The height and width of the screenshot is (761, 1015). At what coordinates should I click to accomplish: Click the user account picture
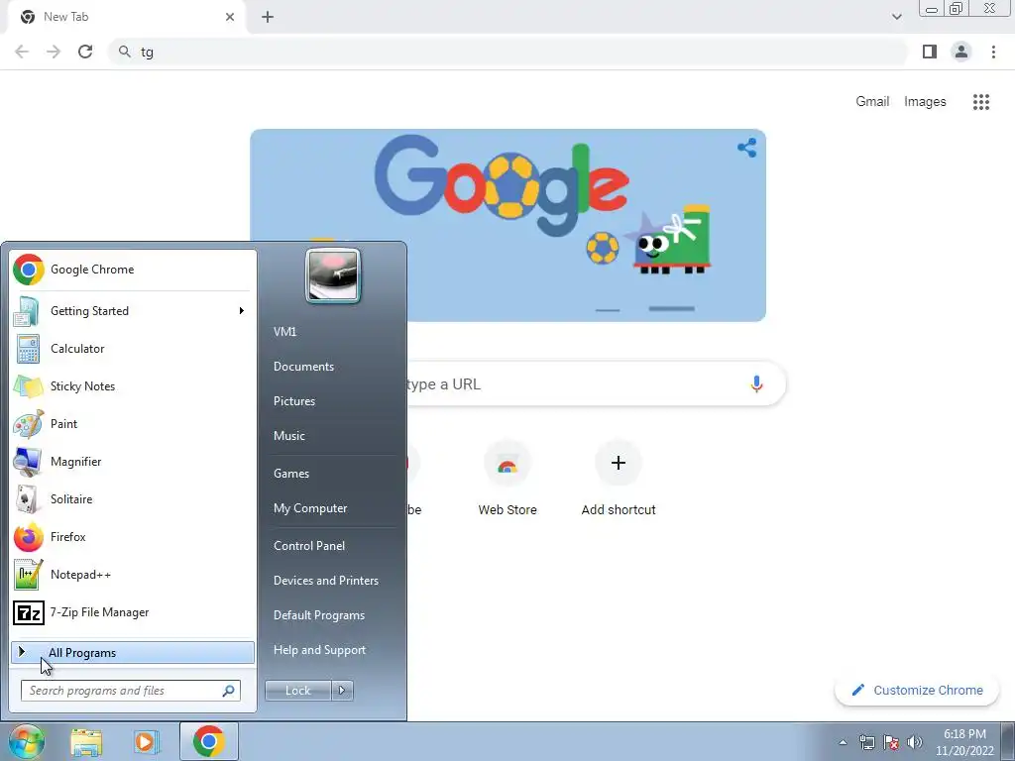(x=333, y=275)
